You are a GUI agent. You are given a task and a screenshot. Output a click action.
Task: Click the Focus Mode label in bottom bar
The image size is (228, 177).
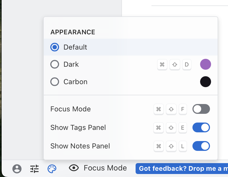(x=105, y=168)
